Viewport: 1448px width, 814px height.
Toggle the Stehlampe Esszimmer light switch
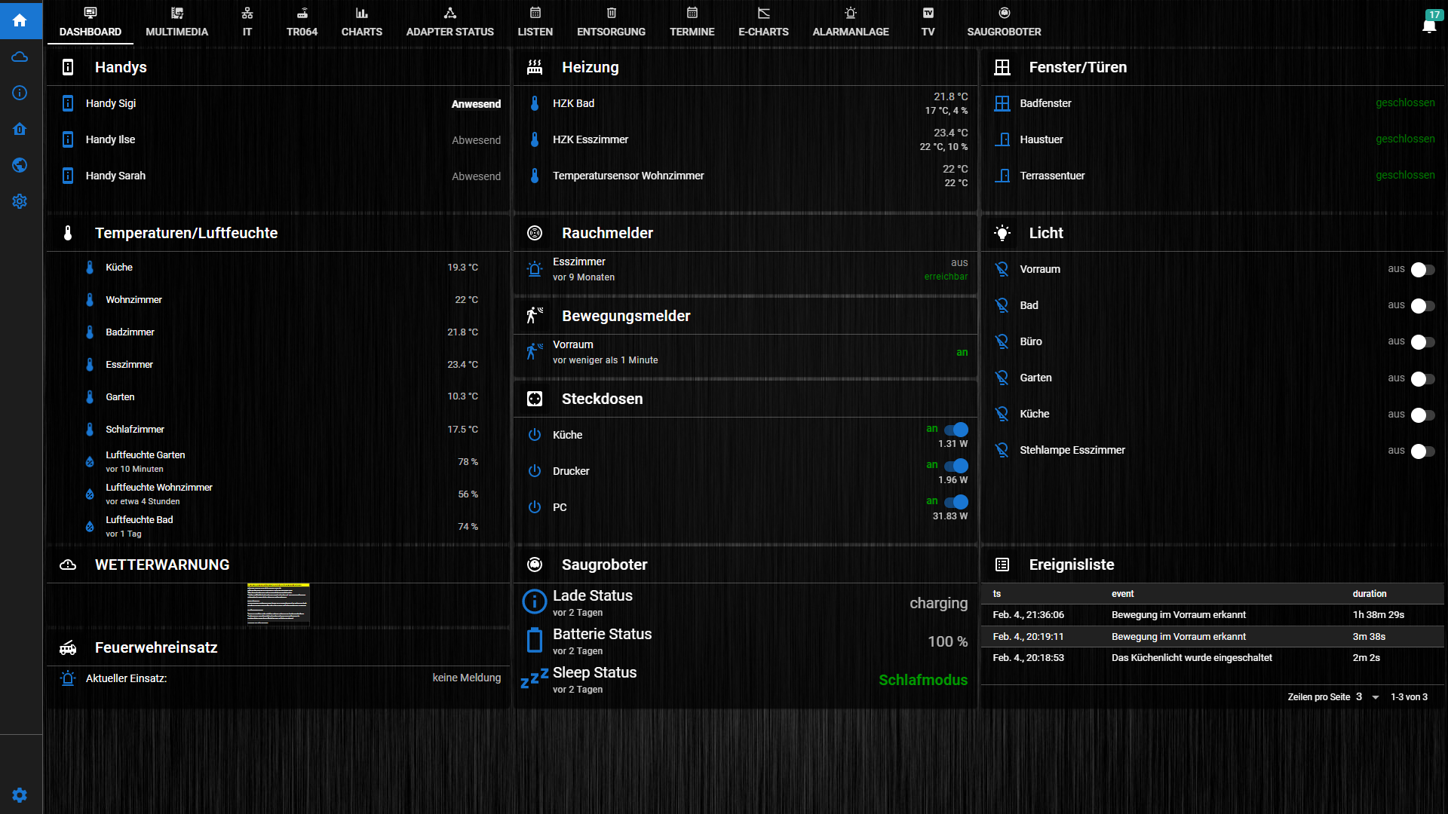[1422, 451]
